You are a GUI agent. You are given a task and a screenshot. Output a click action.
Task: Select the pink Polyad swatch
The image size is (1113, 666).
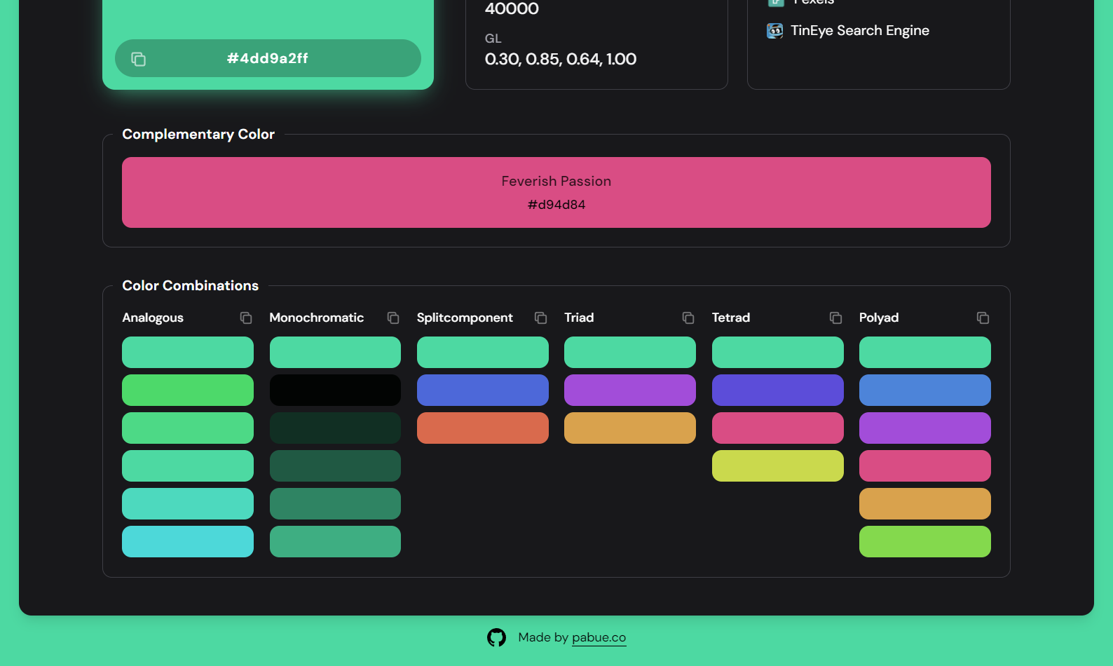[925, 465]
